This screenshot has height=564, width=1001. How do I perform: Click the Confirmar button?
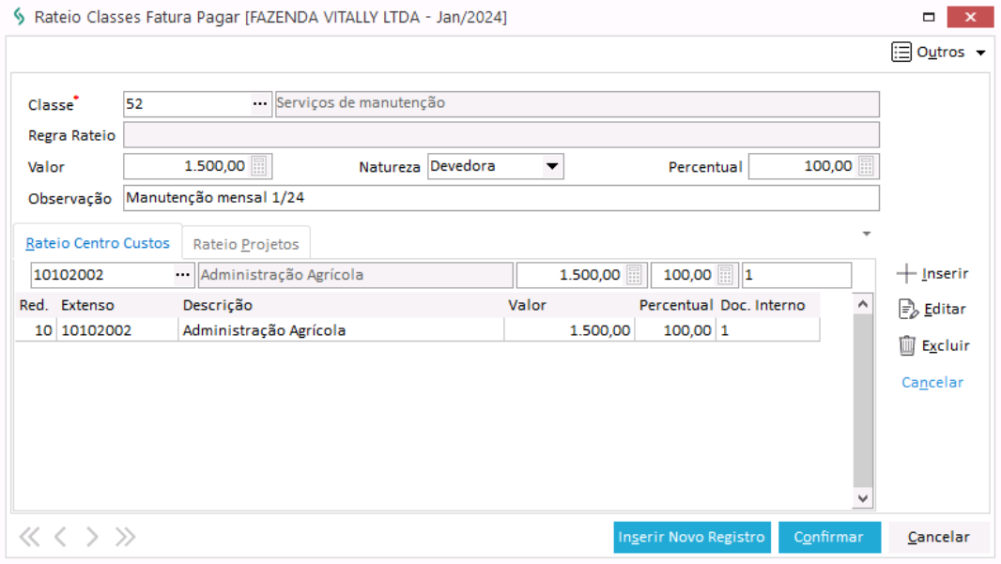tap(828, 537)
